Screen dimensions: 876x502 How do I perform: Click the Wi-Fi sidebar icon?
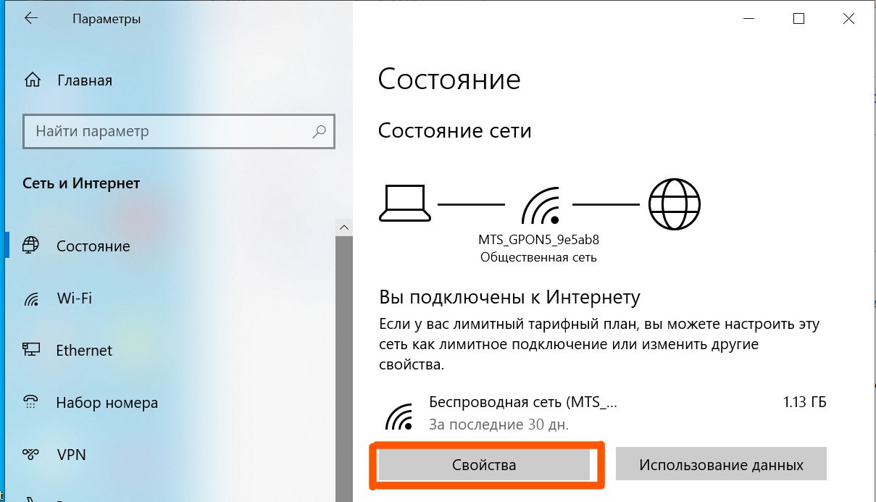tap(31, 299)
